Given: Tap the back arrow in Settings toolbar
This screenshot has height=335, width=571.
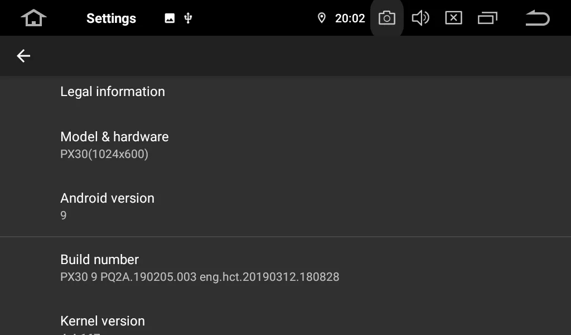Looking at the screenshot, I should coord(23,56).
